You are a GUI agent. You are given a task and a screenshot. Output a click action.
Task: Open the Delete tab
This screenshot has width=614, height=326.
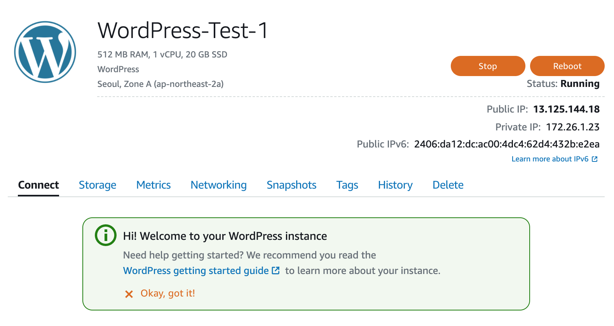[448, 185]
